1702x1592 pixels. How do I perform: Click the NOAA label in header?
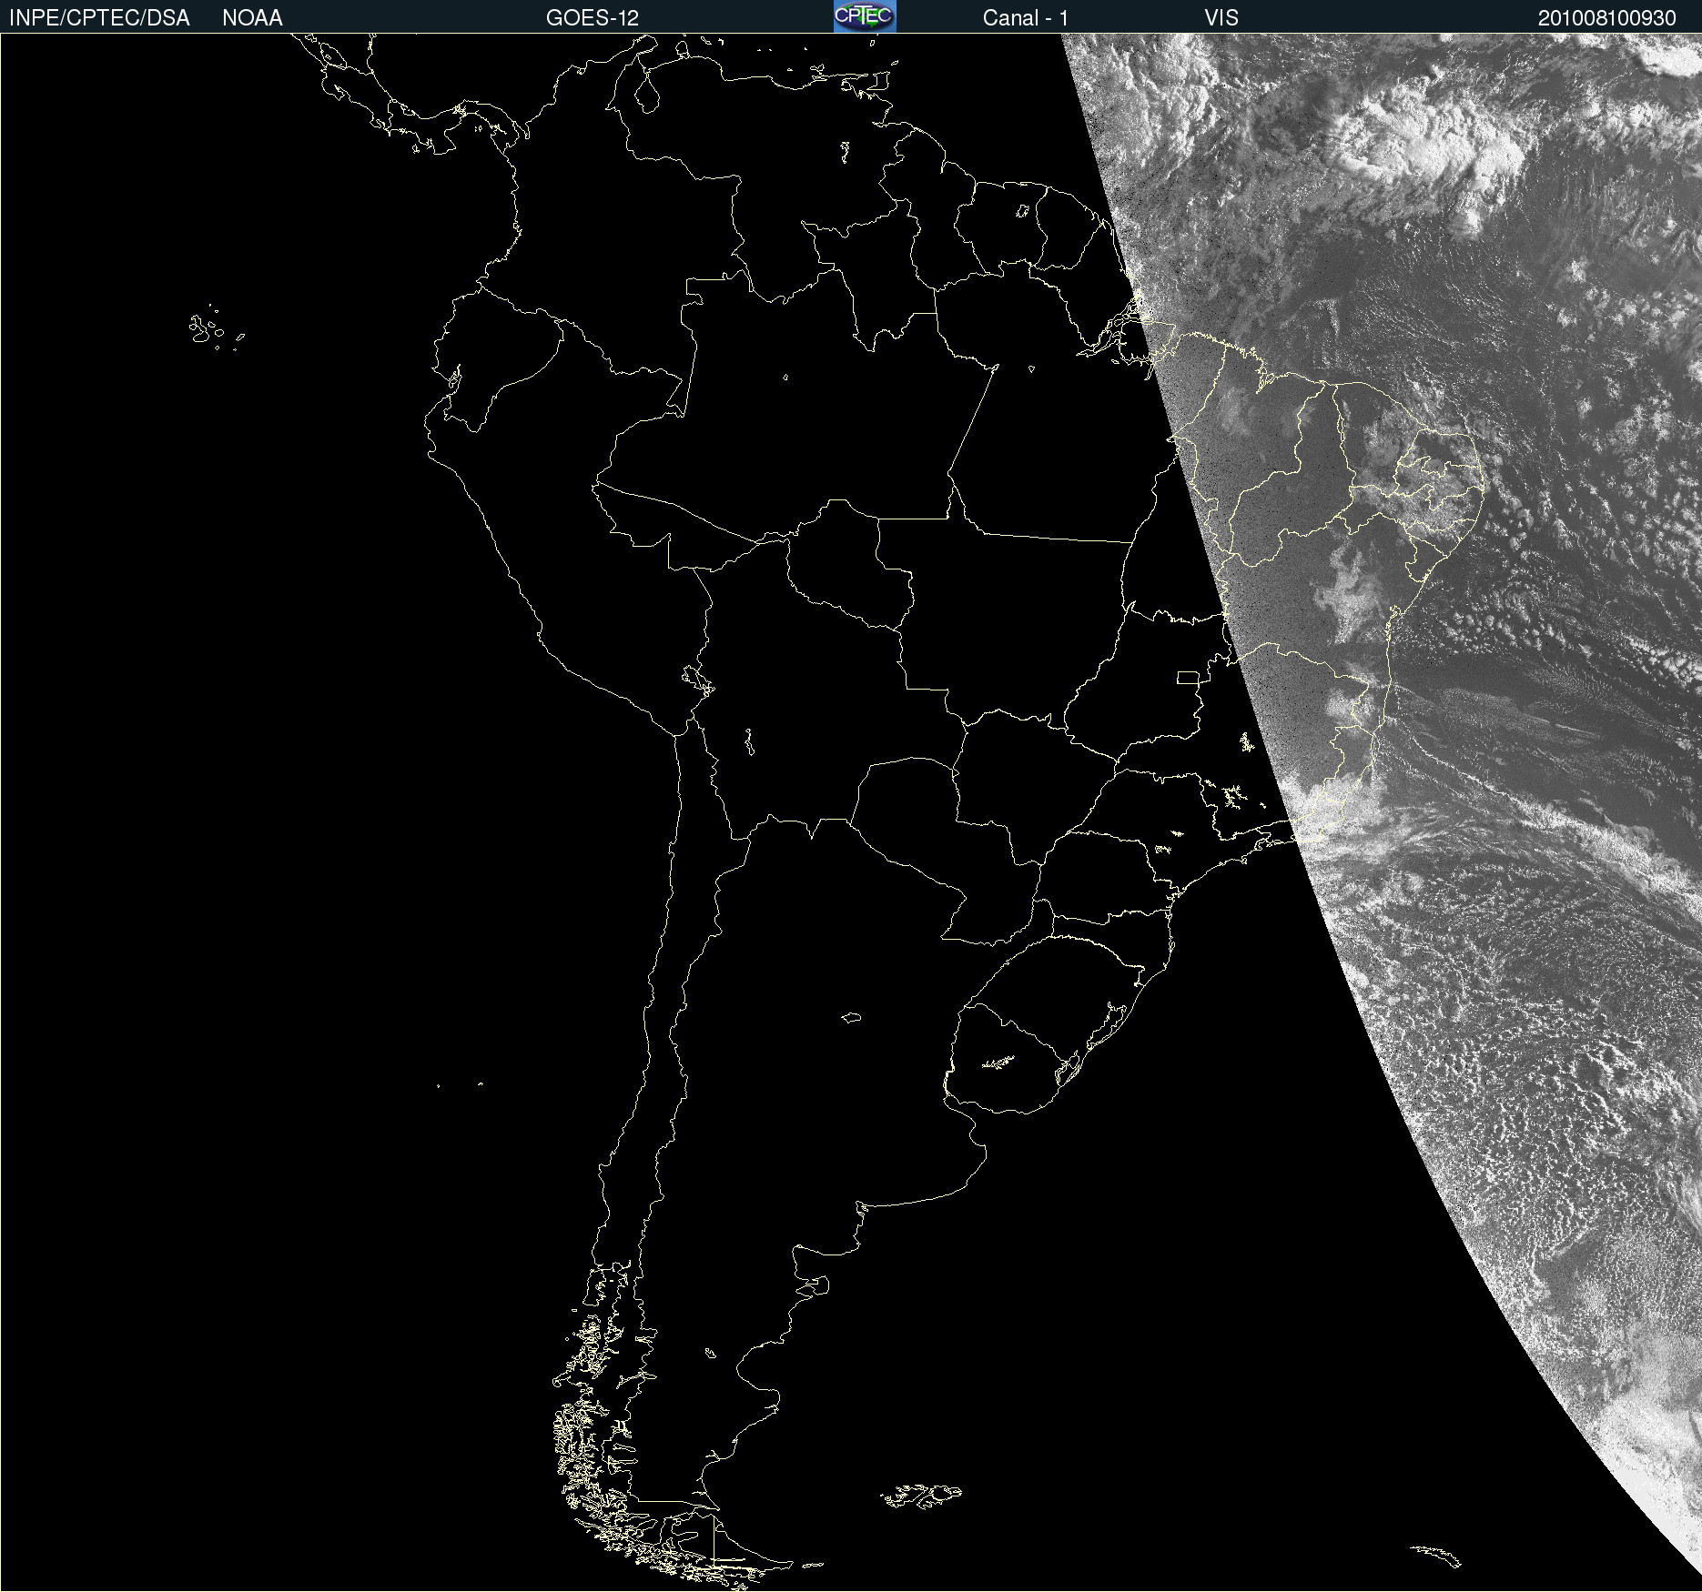[252, 18]
